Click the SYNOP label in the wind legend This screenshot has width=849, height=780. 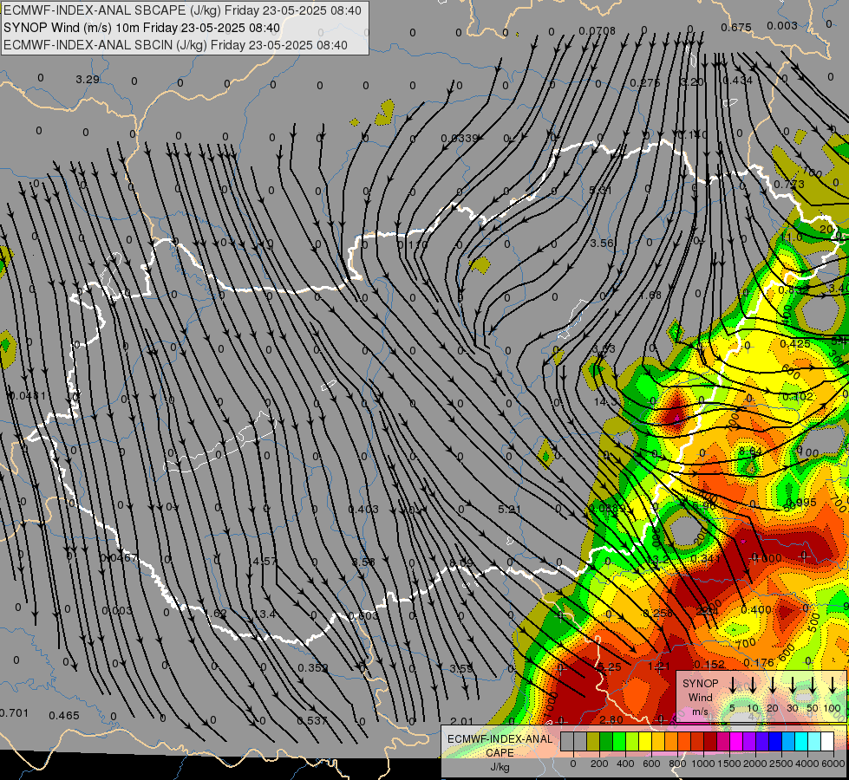pyautogui.click(x=700, y=683)
